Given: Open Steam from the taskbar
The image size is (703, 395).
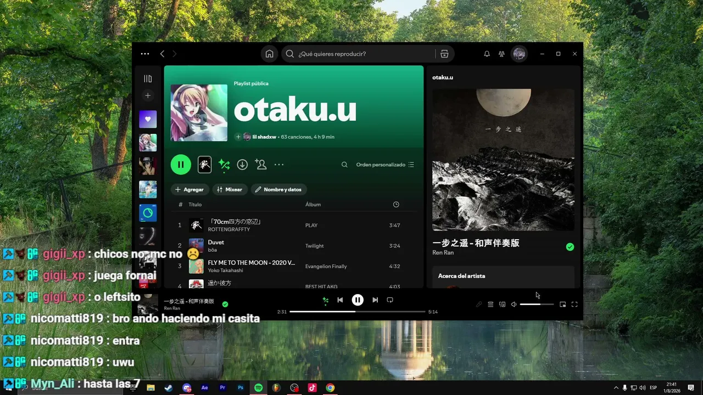Looking at the screenshot, I should pyautogui.click(x=169, y=388).
